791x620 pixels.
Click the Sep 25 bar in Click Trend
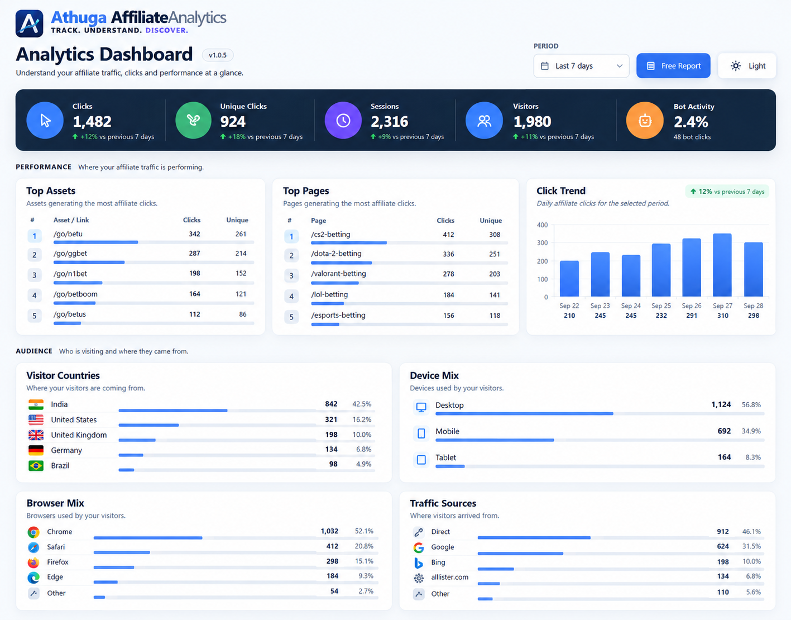click(x=661, y=270)
